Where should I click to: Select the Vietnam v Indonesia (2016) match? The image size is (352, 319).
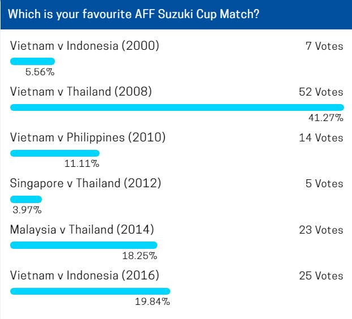[84, 275]
